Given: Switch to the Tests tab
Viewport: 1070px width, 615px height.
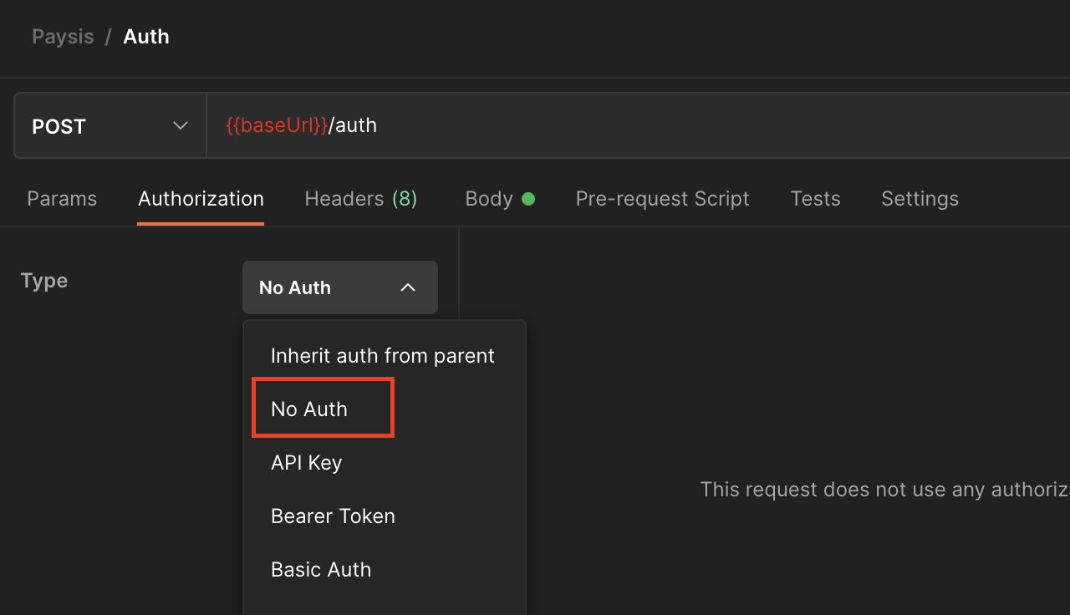Looking at the screenshot, I should click(815, 199).
